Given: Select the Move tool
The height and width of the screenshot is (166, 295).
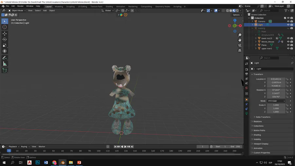Looking at the screenshot, I should (5, 33).
